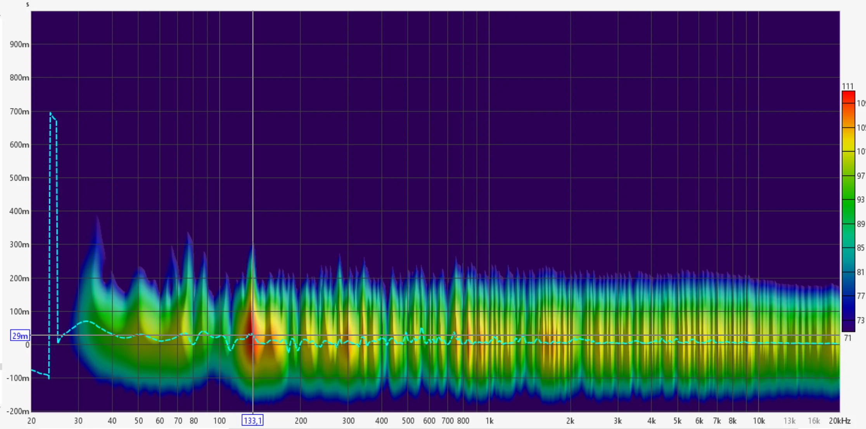Screen dimensions: 866x429
Task: Click the 97 value on colour scale
Action: click(861, 176)
